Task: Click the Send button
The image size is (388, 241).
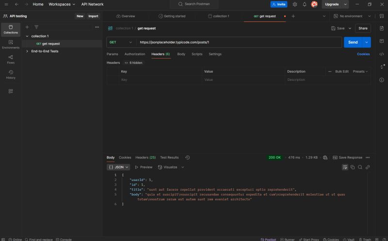Action: pos(353,42)
